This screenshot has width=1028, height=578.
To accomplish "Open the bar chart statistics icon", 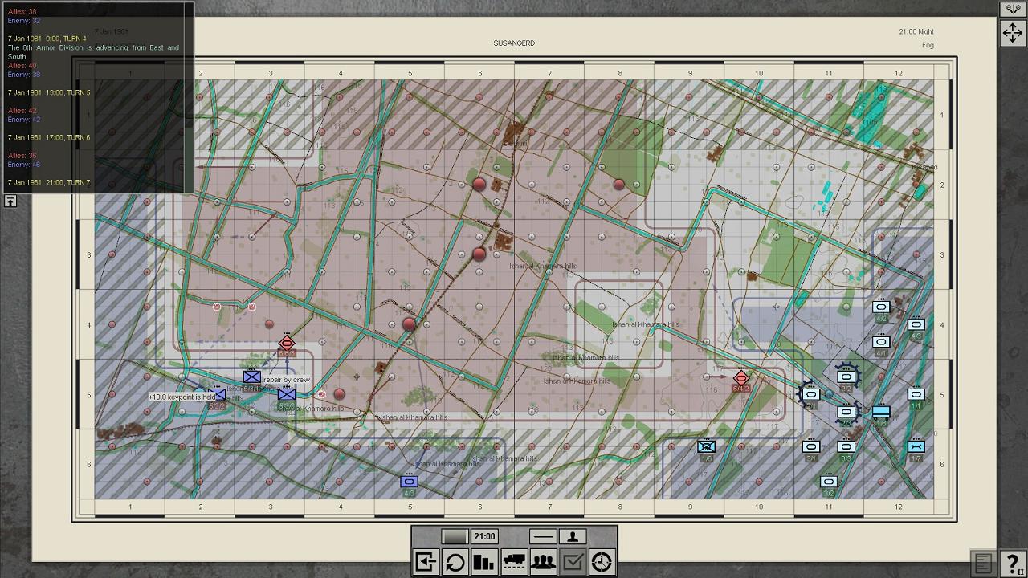I will pos(484,563).
